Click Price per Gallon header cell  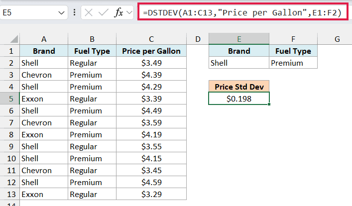(151, 51)
